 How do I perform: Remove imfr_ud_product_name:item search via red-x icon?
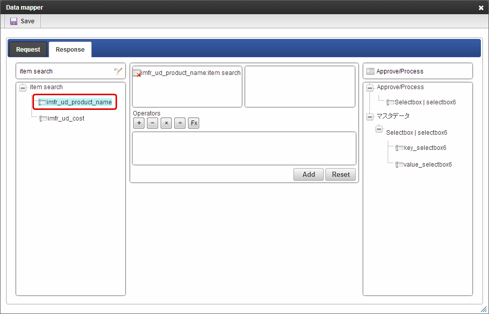pyautogui.click(x=137, y=73)
